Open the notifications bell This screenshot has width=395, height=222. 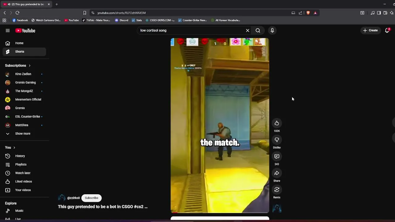(387, 31)
